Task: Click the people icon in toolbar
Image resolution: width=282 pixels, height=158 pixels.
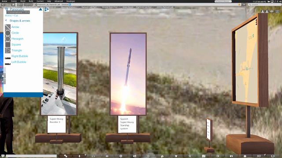Action: click(x=162, y=156)
